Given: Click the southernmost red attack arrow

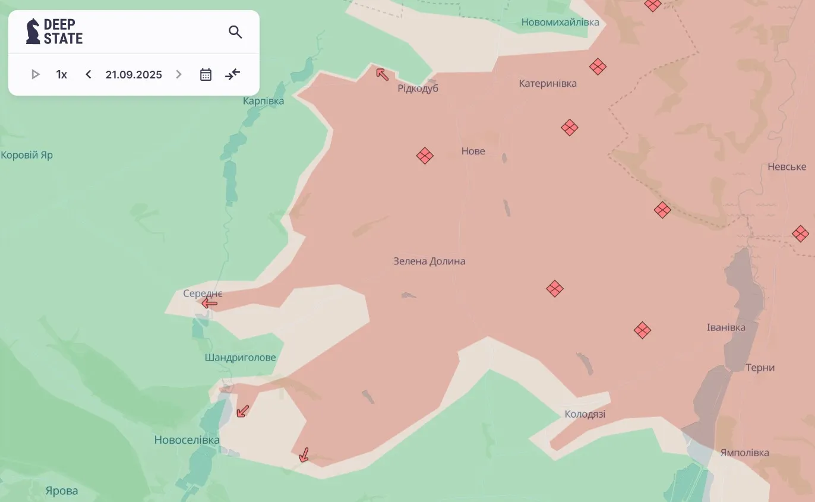Looking at the screenshot, I should tap(304, 455).
